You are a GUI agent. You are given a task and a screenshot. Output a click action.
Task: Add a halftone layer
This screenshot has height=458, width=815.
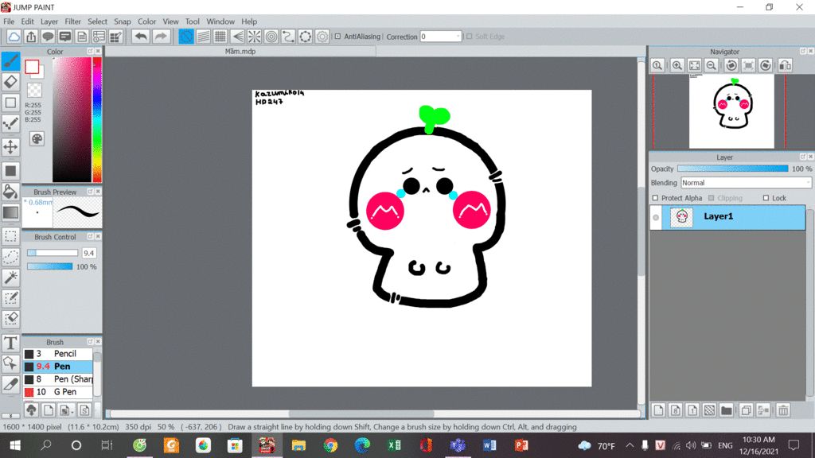pyautogui.click(x=709, y=410)
